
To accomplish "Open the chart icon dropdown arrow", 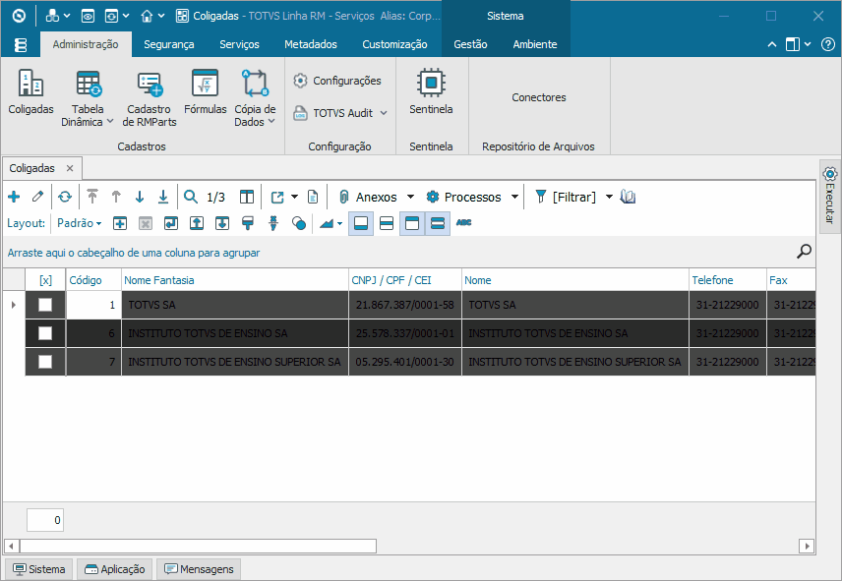I will [x=339, y=224].
